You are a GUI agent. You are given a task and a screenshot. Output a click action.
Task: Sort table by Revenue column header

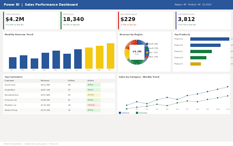click(x=45, y=81)
